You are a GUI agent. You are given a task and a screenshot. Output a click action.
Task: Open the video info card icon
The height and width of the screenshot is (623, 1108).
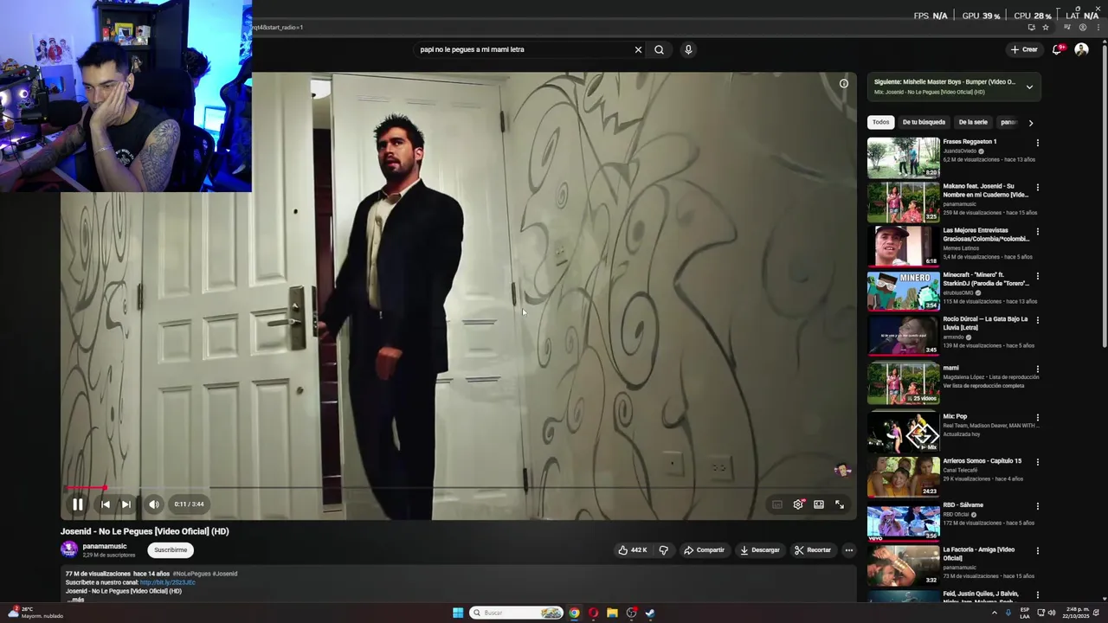tap(844, 84)
